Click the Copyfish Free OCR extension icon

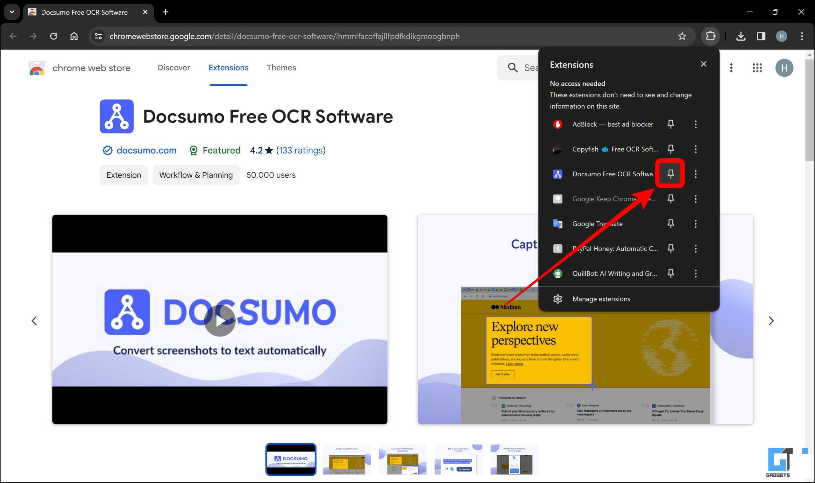coord(557,148)
